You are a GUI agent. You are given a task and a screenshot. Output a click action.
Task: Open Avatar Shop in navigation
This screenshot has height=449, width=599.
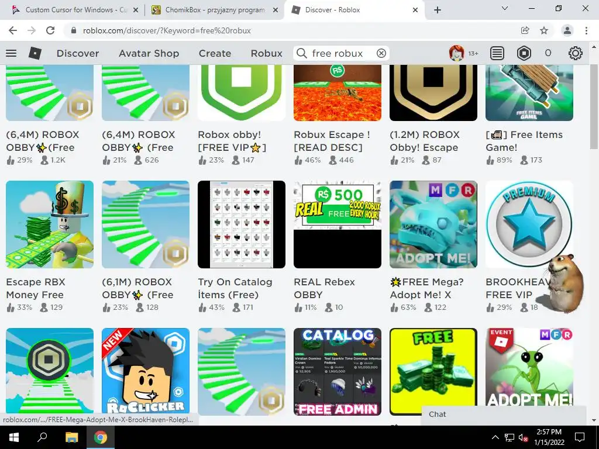(149, 53)
